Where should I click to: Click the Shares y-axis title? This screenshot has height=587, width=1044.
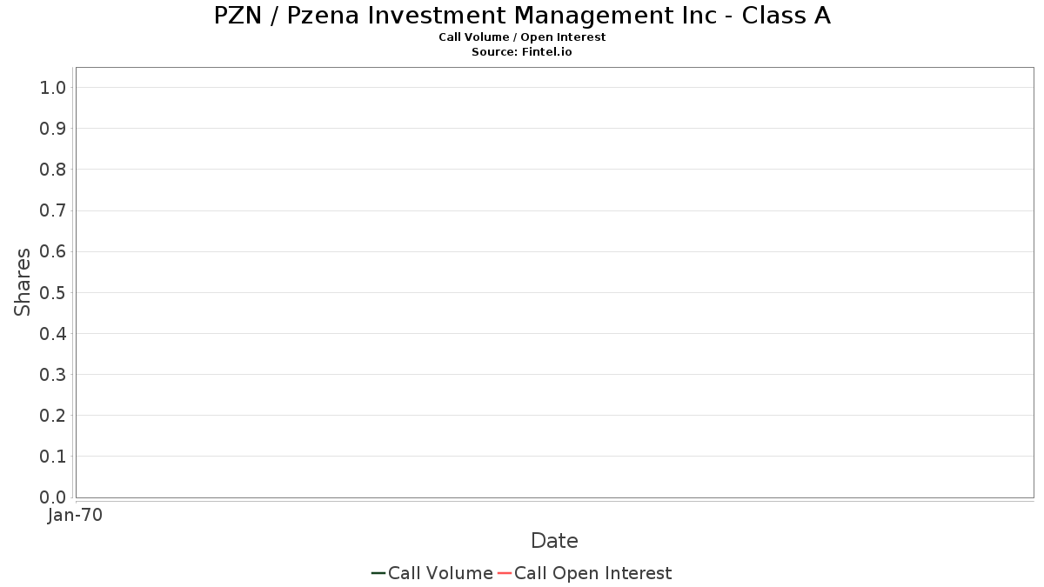click(23, 282)
